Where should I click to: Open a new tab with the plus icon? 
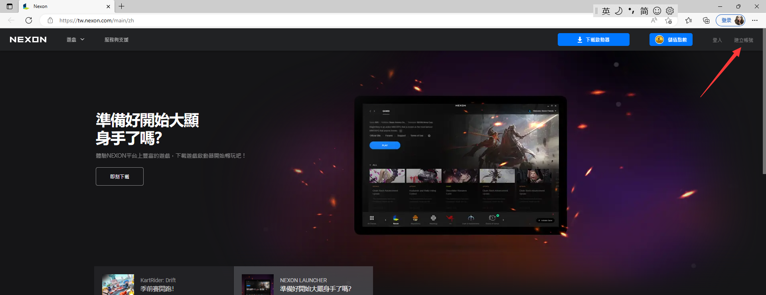pyautogui.click(x=122, y=6)
